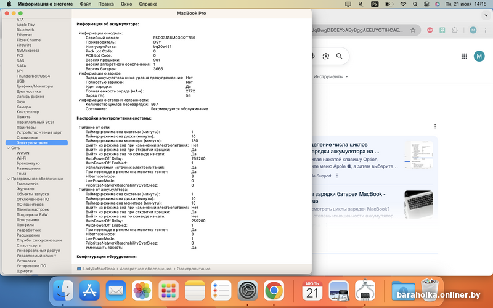493x308 pixels.
Task: Open Wi-Fi status in menu bar
Action: 403,4
